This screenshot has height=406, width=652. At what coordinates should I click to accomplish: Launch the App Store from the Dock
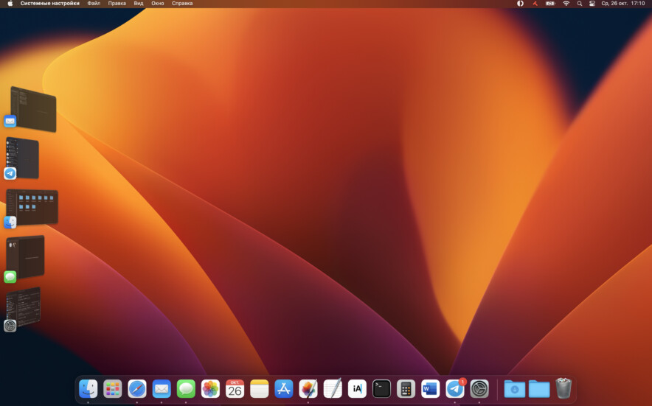[284, 389]
